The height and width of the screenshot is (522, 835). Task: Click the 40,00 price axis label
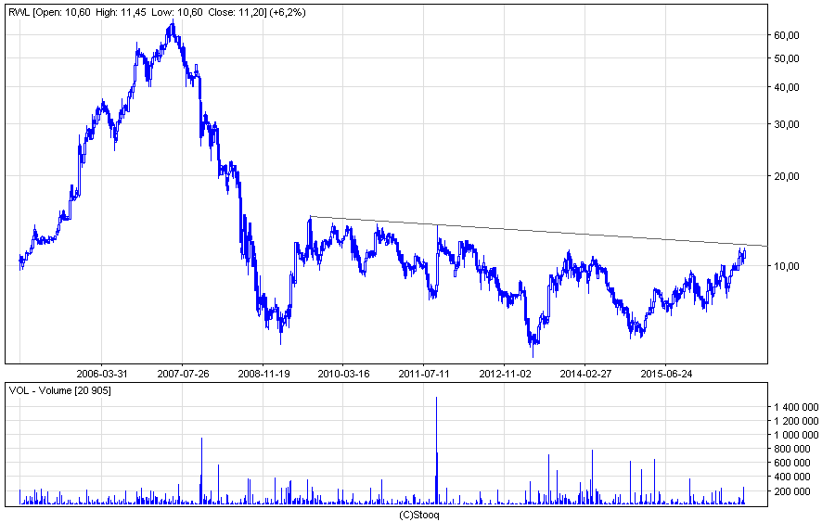coord(787,87)
